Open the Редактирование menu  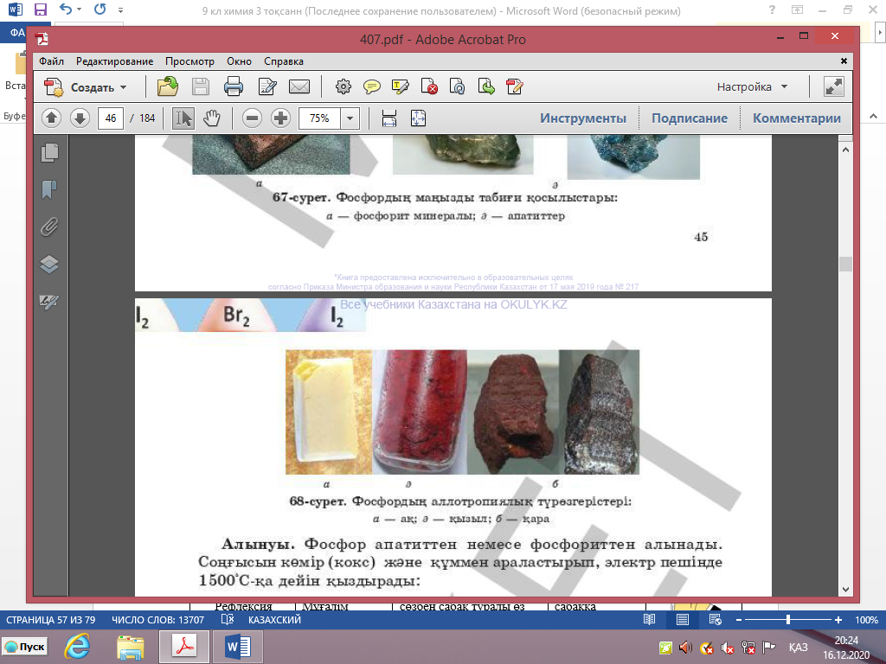click(115, 61)
